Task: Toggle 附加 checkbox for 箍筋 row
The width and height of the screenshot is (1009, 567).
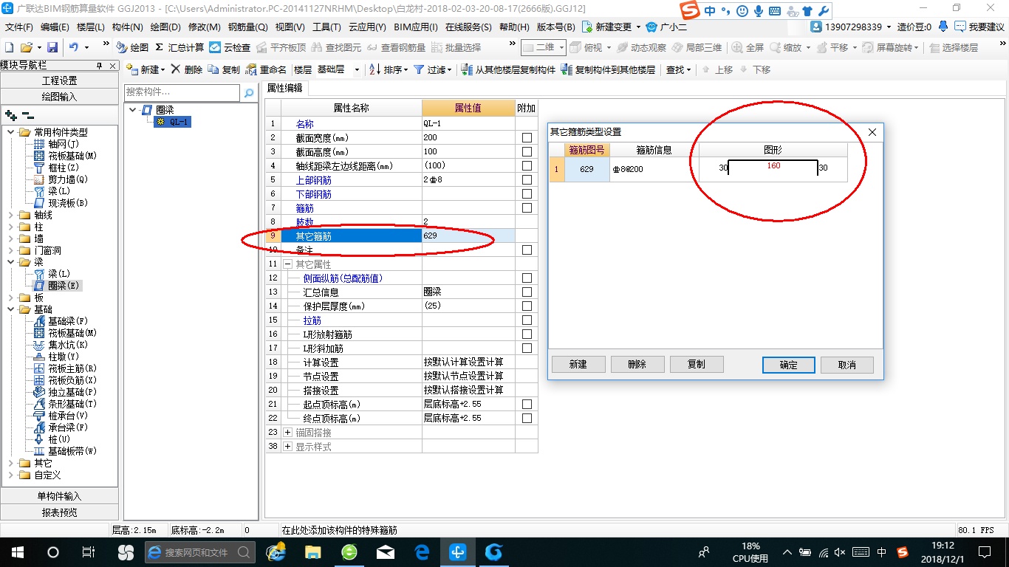Action: click(x=527, y=208)
